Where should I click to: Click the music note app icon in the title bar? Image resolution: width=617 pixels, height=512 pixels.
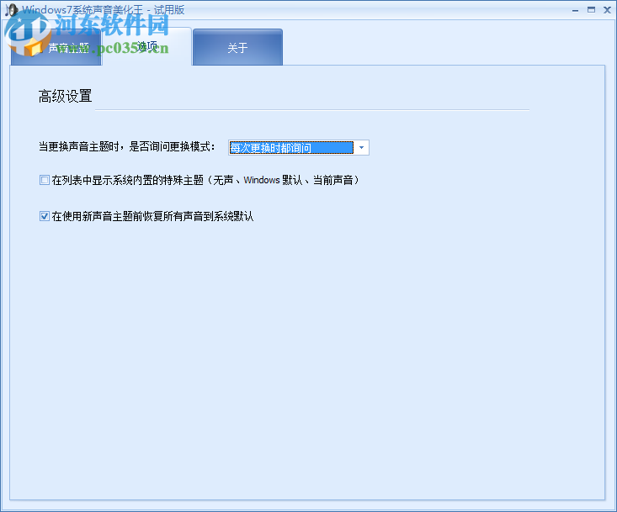pyautogui.click(x=12, y=10)
